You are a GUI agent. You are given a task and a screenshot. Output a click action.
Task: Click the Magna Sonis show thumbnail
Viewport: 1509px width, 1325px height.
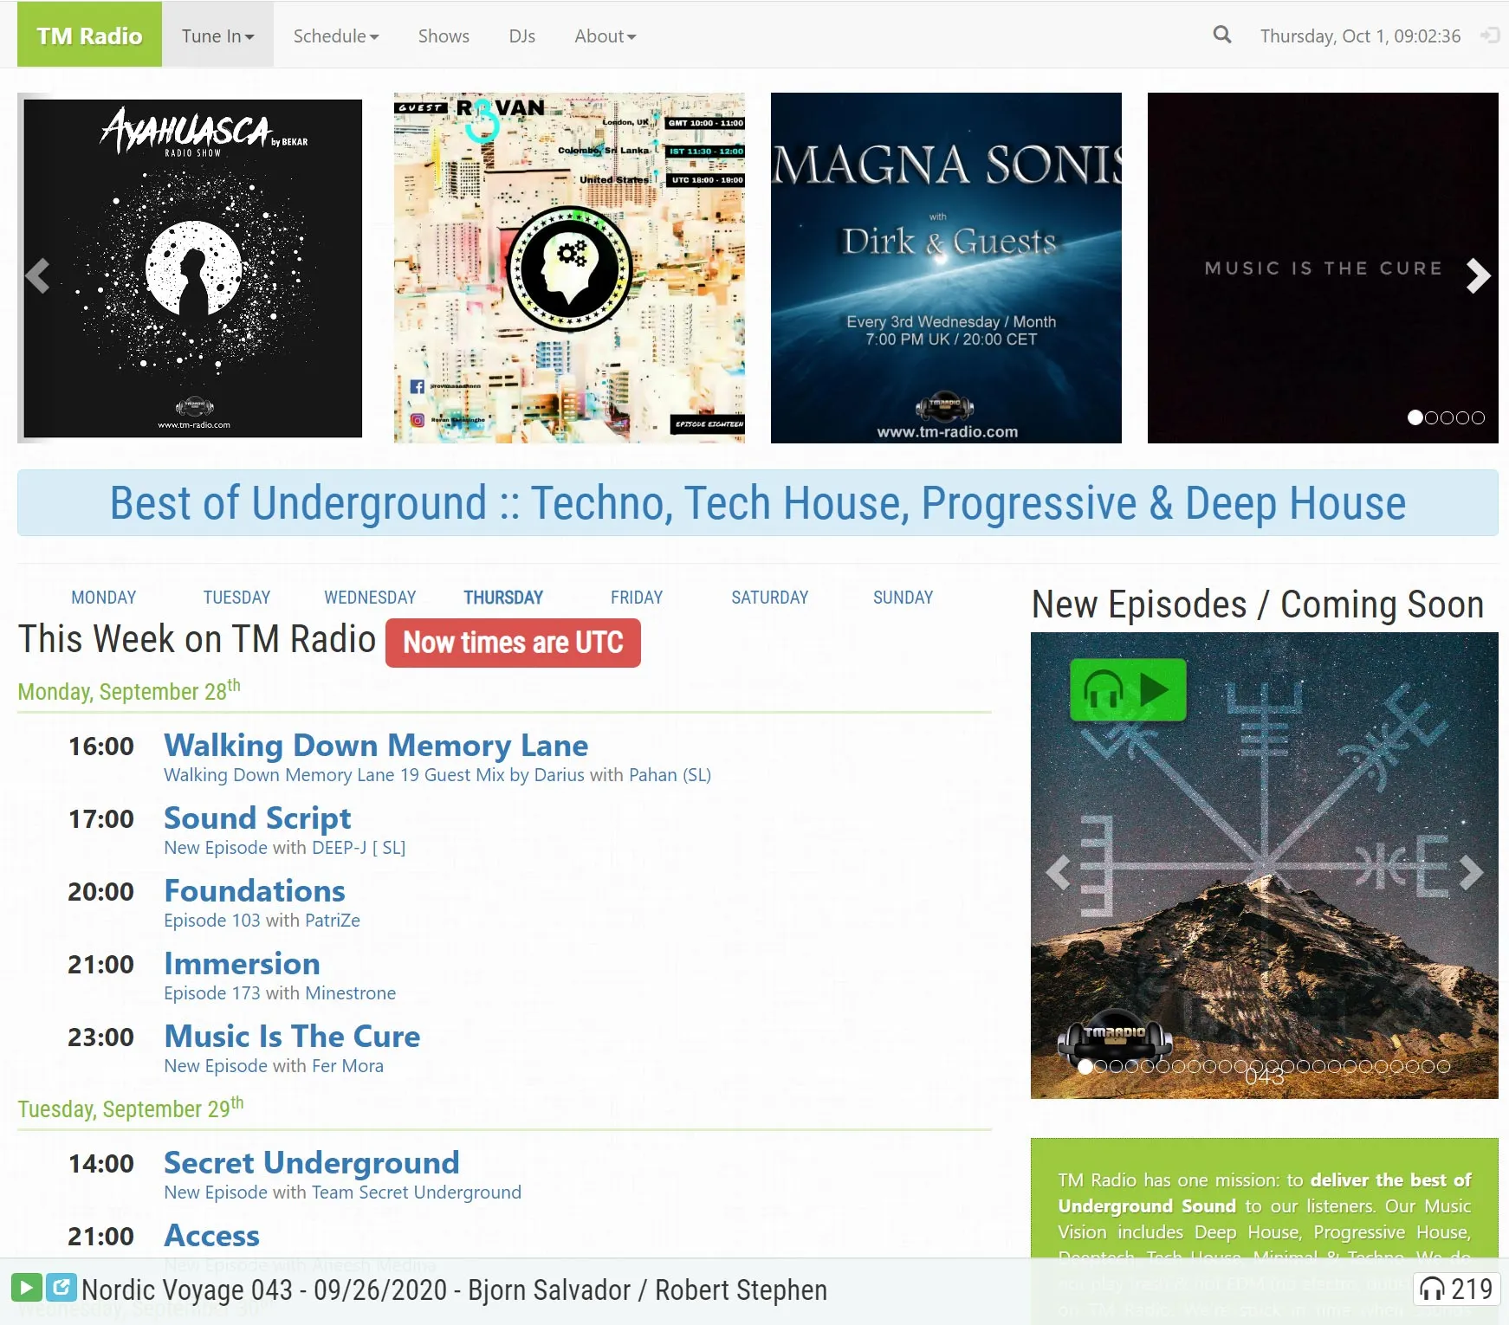pos(946,268)
